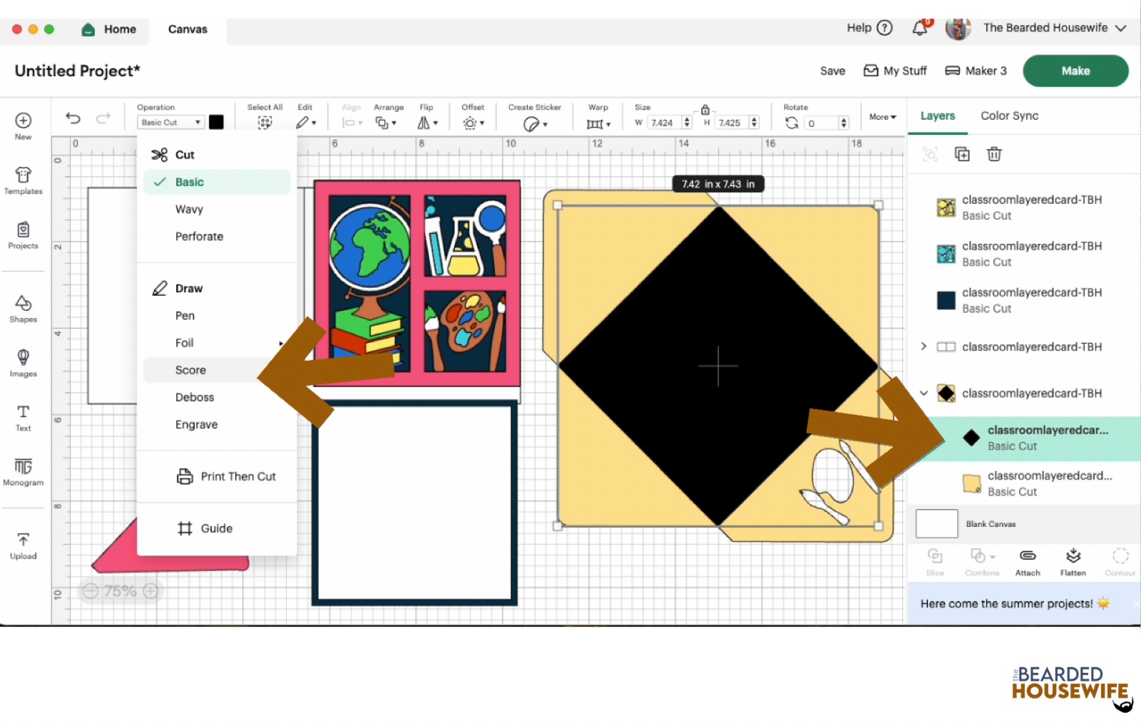Choose Score from the operation menu
This screenshot has width=1141, height=725.
190,370
